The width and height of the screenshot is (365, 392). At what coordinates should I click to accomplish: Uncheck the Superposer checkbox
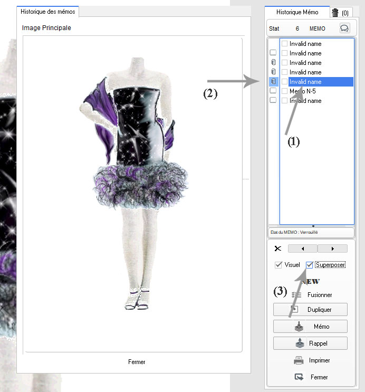310,265
